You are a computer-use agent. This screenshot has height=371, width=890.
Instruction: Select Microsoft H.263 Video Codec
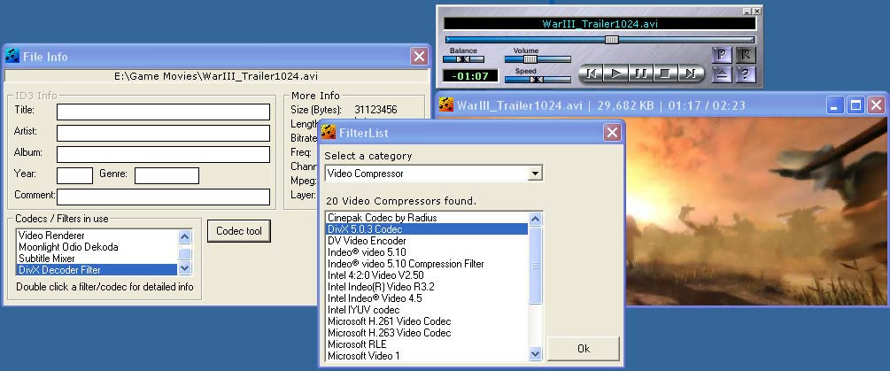(x=427, y=333)
